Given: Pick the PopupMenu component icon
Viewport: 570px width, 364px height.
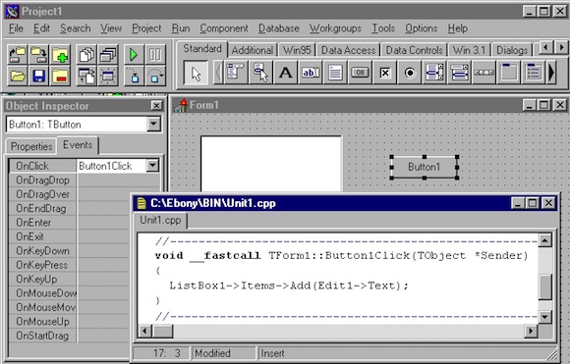Looking at the screenshot, I should (260, 73).
